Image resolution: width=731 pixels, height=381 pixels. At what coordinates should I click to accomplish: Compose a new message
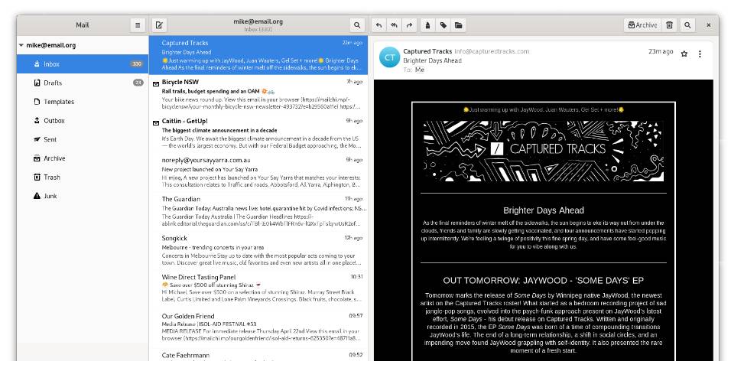(159, 25)
